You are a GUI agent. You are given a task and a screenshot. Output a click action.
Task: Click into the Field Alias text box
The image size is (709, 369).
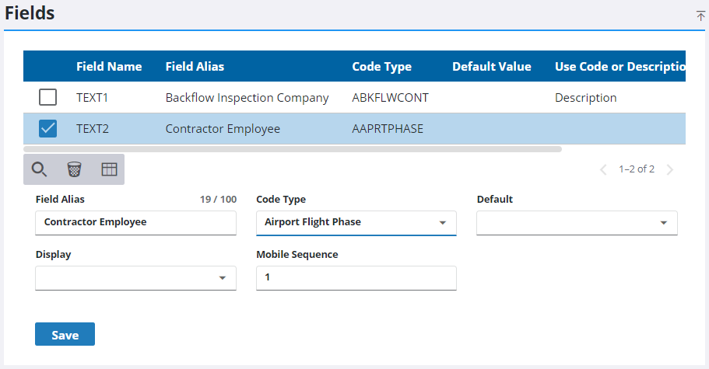coord(135,223)
